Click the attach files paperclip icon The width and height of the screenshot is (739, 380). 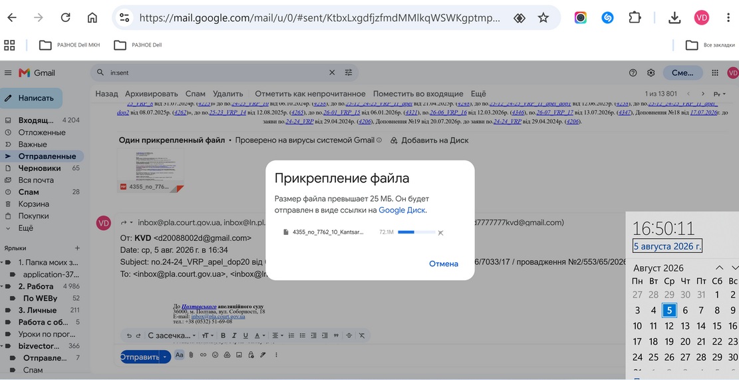(192, 355)
